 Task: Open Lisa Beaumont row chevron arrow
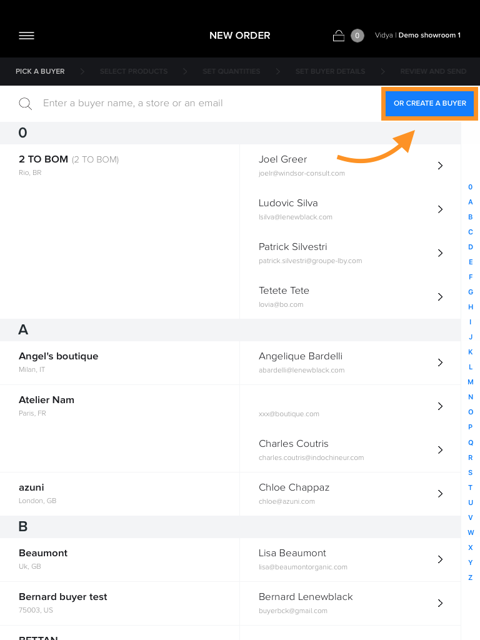pyautogui.click(x=440, y=559)
